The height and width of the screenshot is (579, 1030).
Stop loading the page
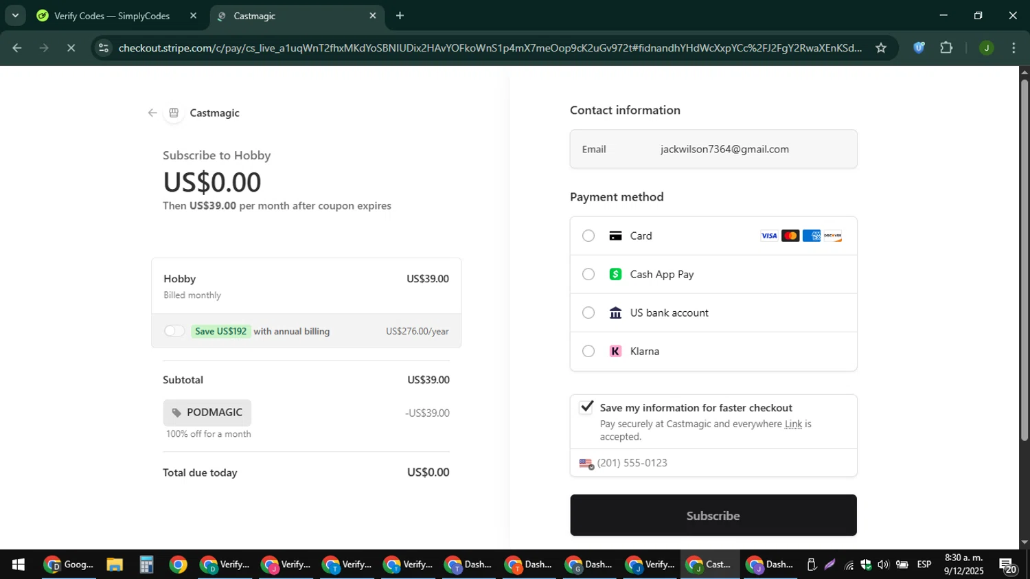pos(71,47)
